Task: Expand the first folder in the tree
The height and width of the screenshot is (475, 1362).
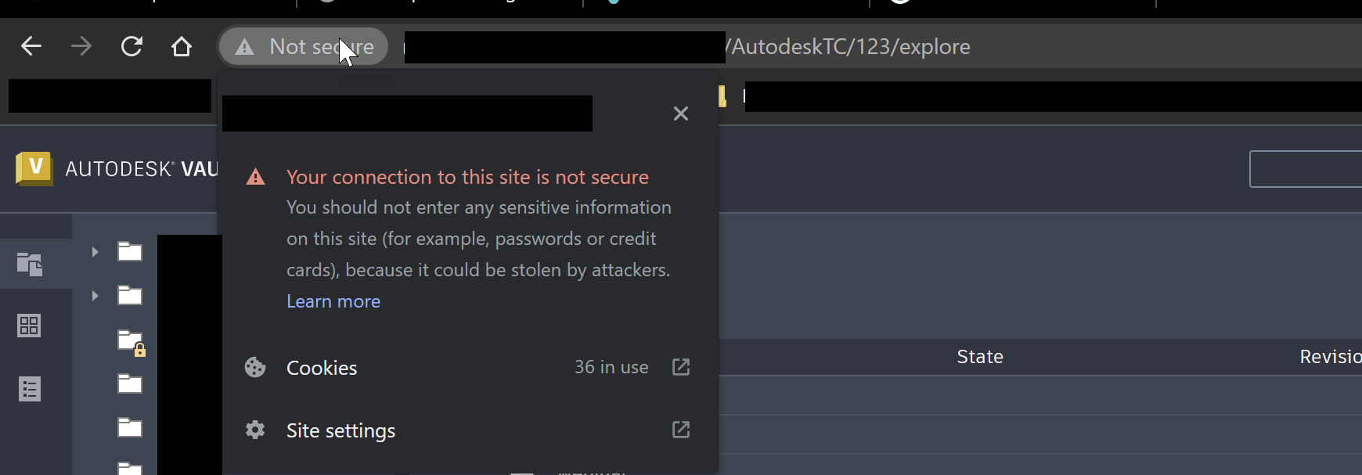Action: [94, 251]
